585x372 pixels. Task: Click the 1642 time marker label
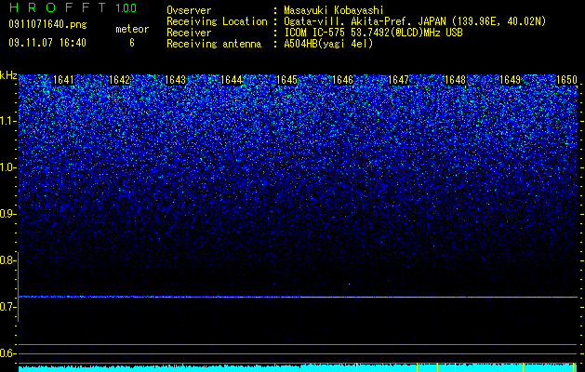click(x=119, y=80)
